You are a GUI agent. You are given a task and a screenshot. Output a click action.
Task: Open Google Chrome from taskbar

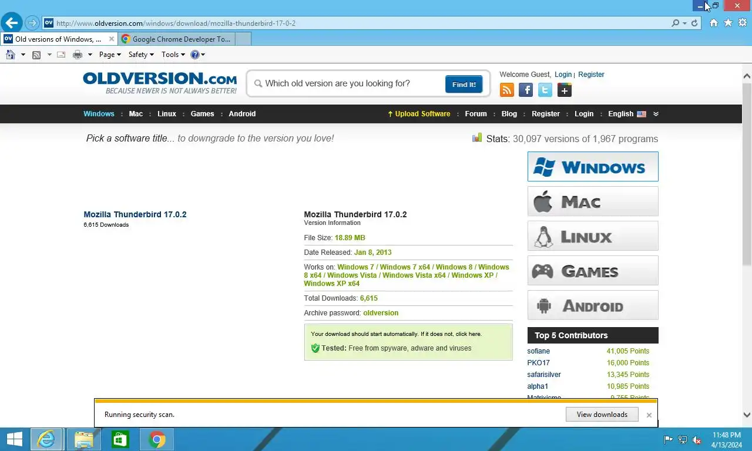(x=157, y=439)
